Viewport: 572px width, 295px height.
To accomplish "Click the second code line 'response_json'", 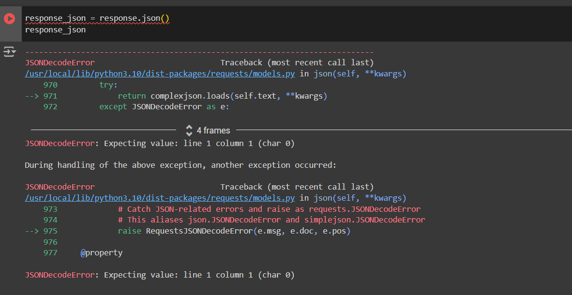I will click(x=56, y=30).
